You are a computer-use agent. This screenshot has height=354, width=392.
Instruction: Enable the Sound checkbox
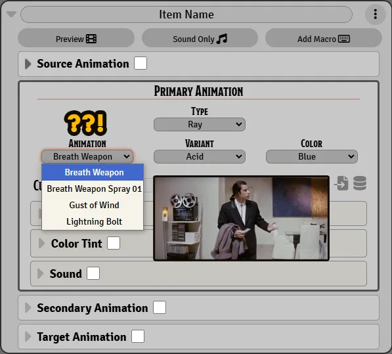click(93, 273)
